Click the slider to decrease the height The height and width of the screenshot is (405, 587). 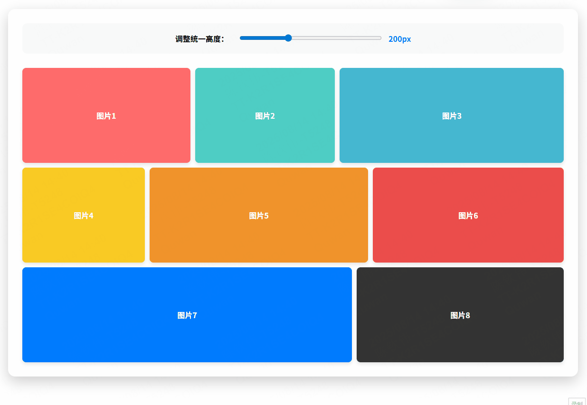click(261, 38)
